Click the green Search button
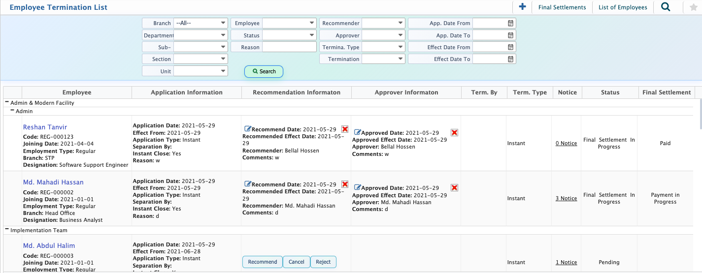Viewport: 702px width, 273px height. (264, 71)
